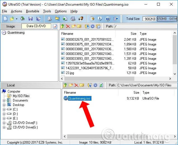Click the Total Size 9082KB field
The height and width of the screenshot is (145, 178).
[x=149, y=19]
